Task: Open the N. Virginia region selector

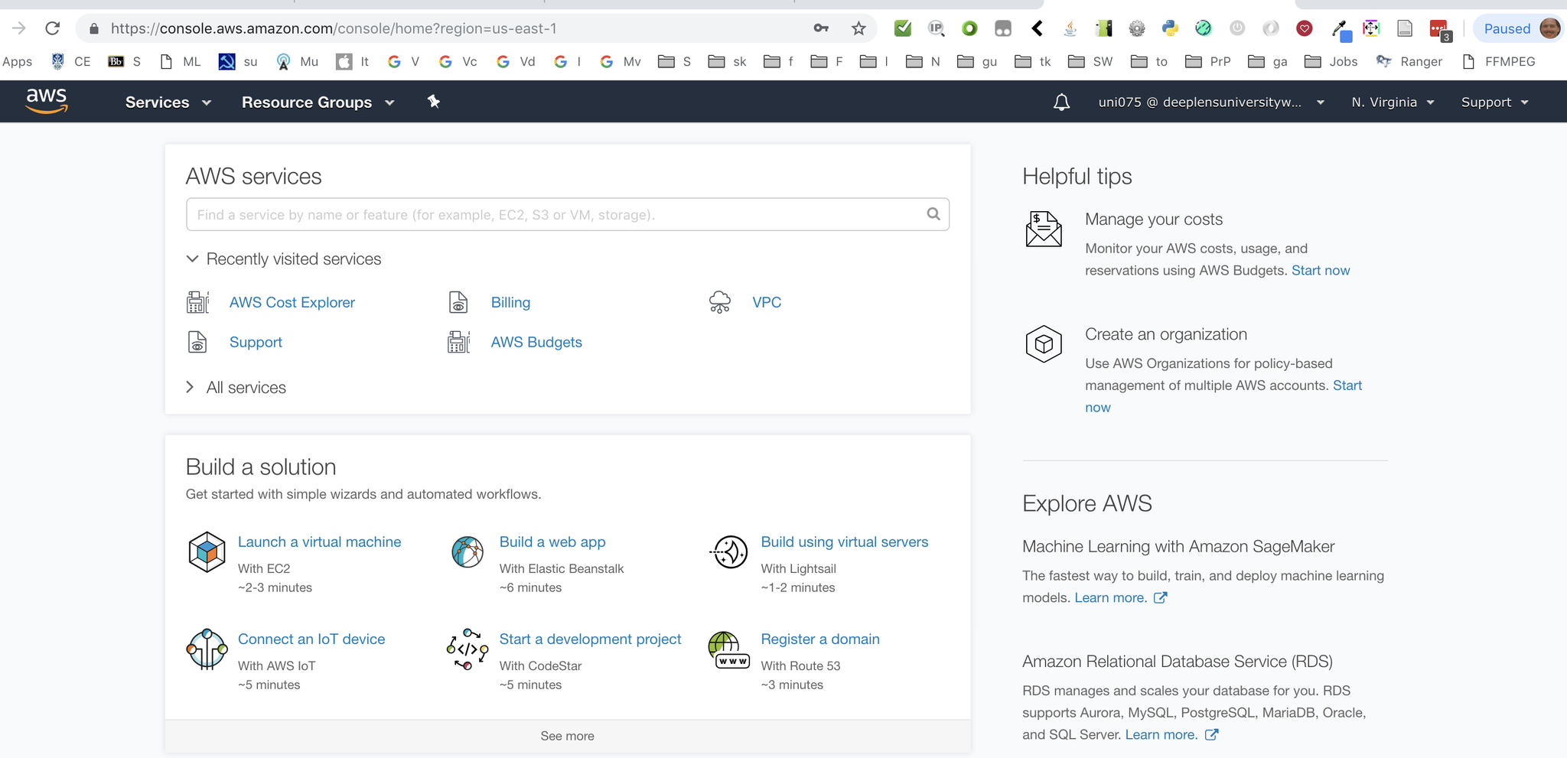Action: point(1393,102)
